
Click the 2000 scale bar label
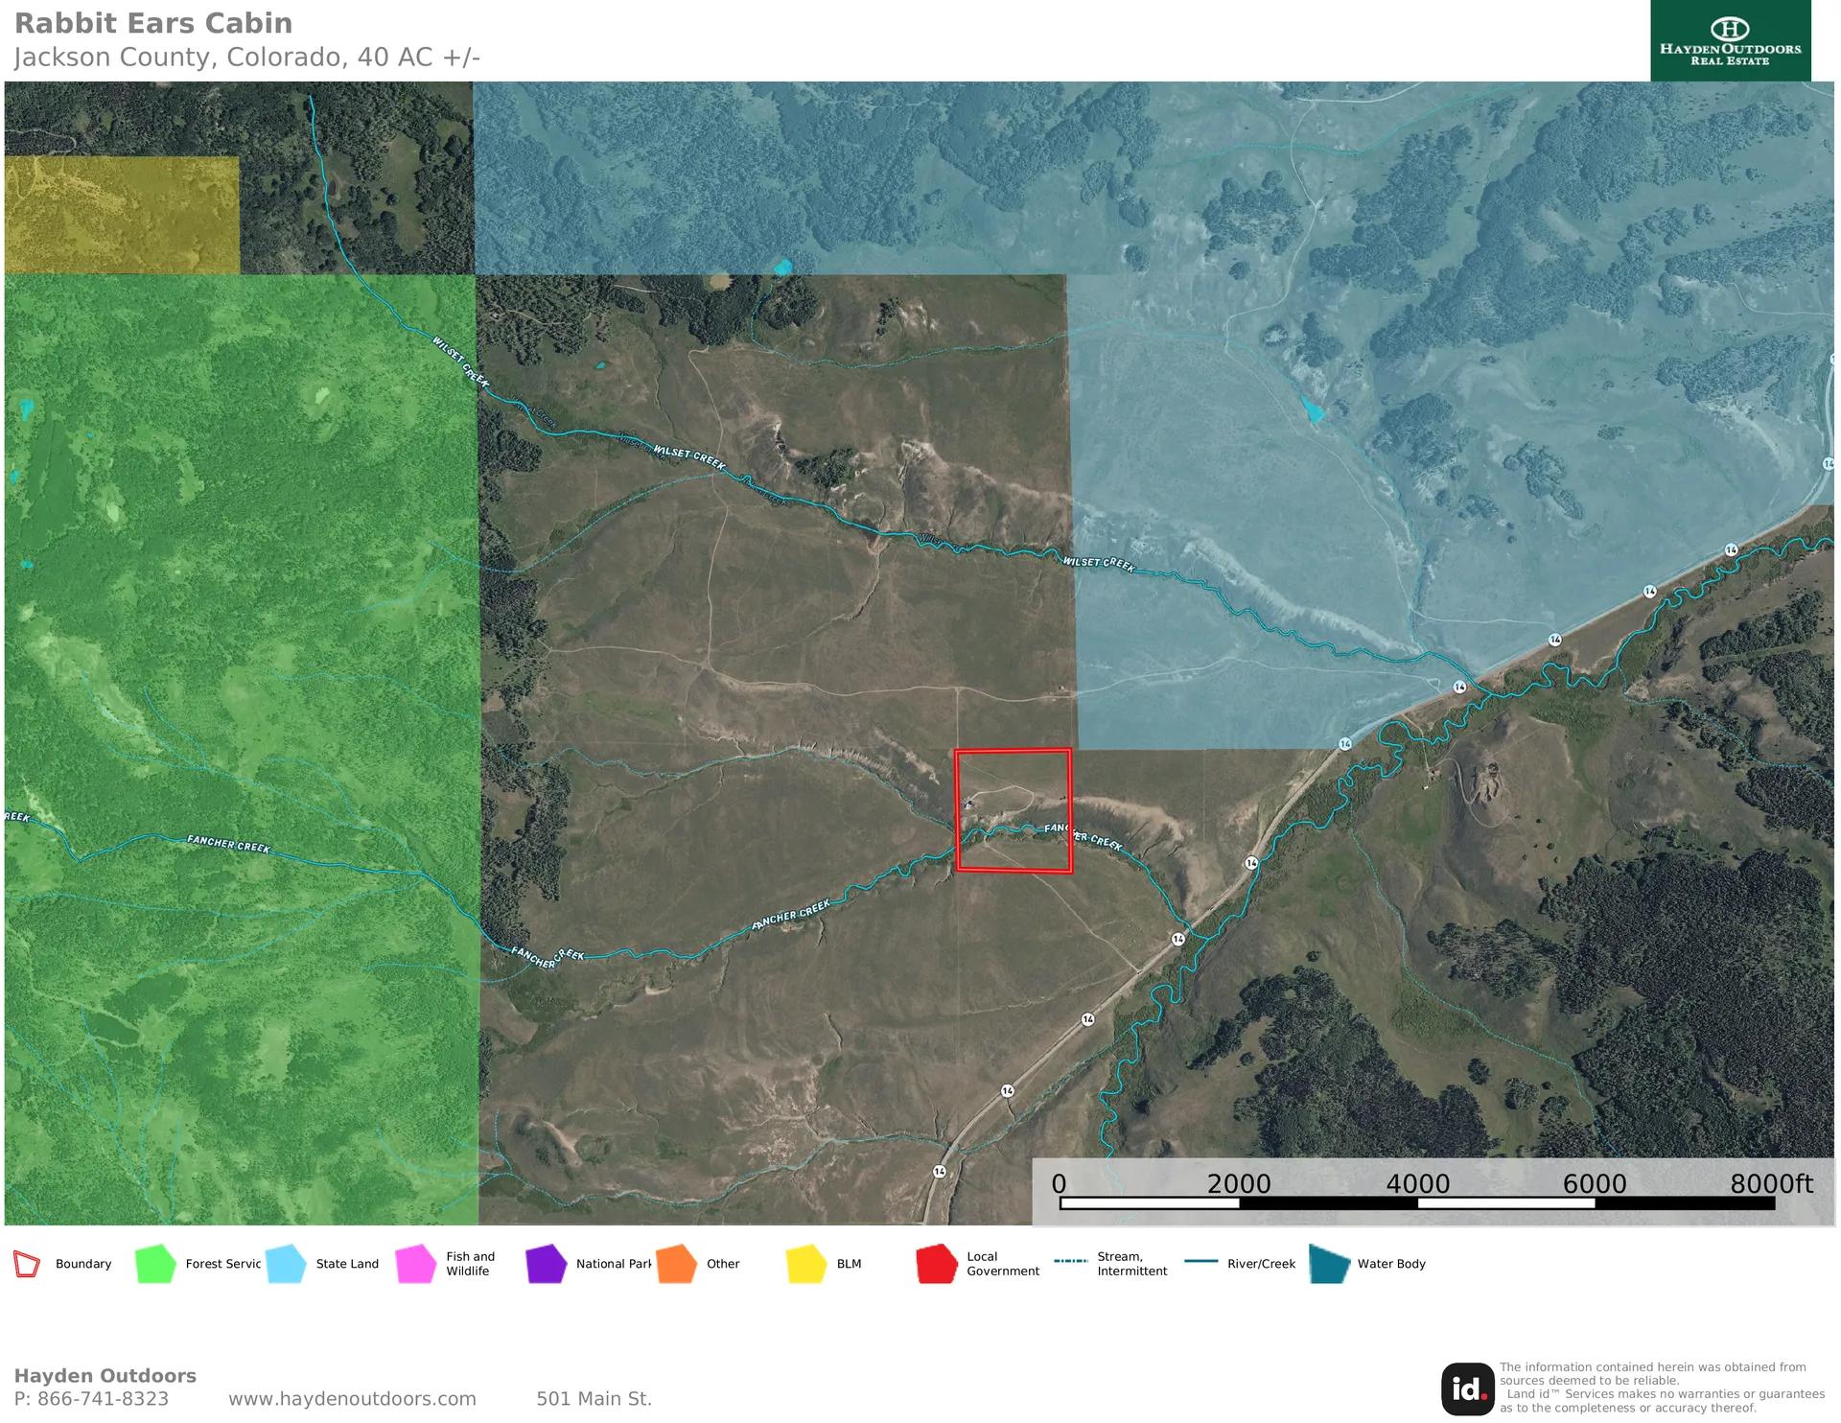[1239, 1184]
